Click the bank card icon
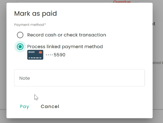Screen dimensions: 163x123 pos(35,55)
